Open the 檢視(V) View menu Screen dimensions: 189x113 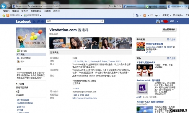click(25, 11)
